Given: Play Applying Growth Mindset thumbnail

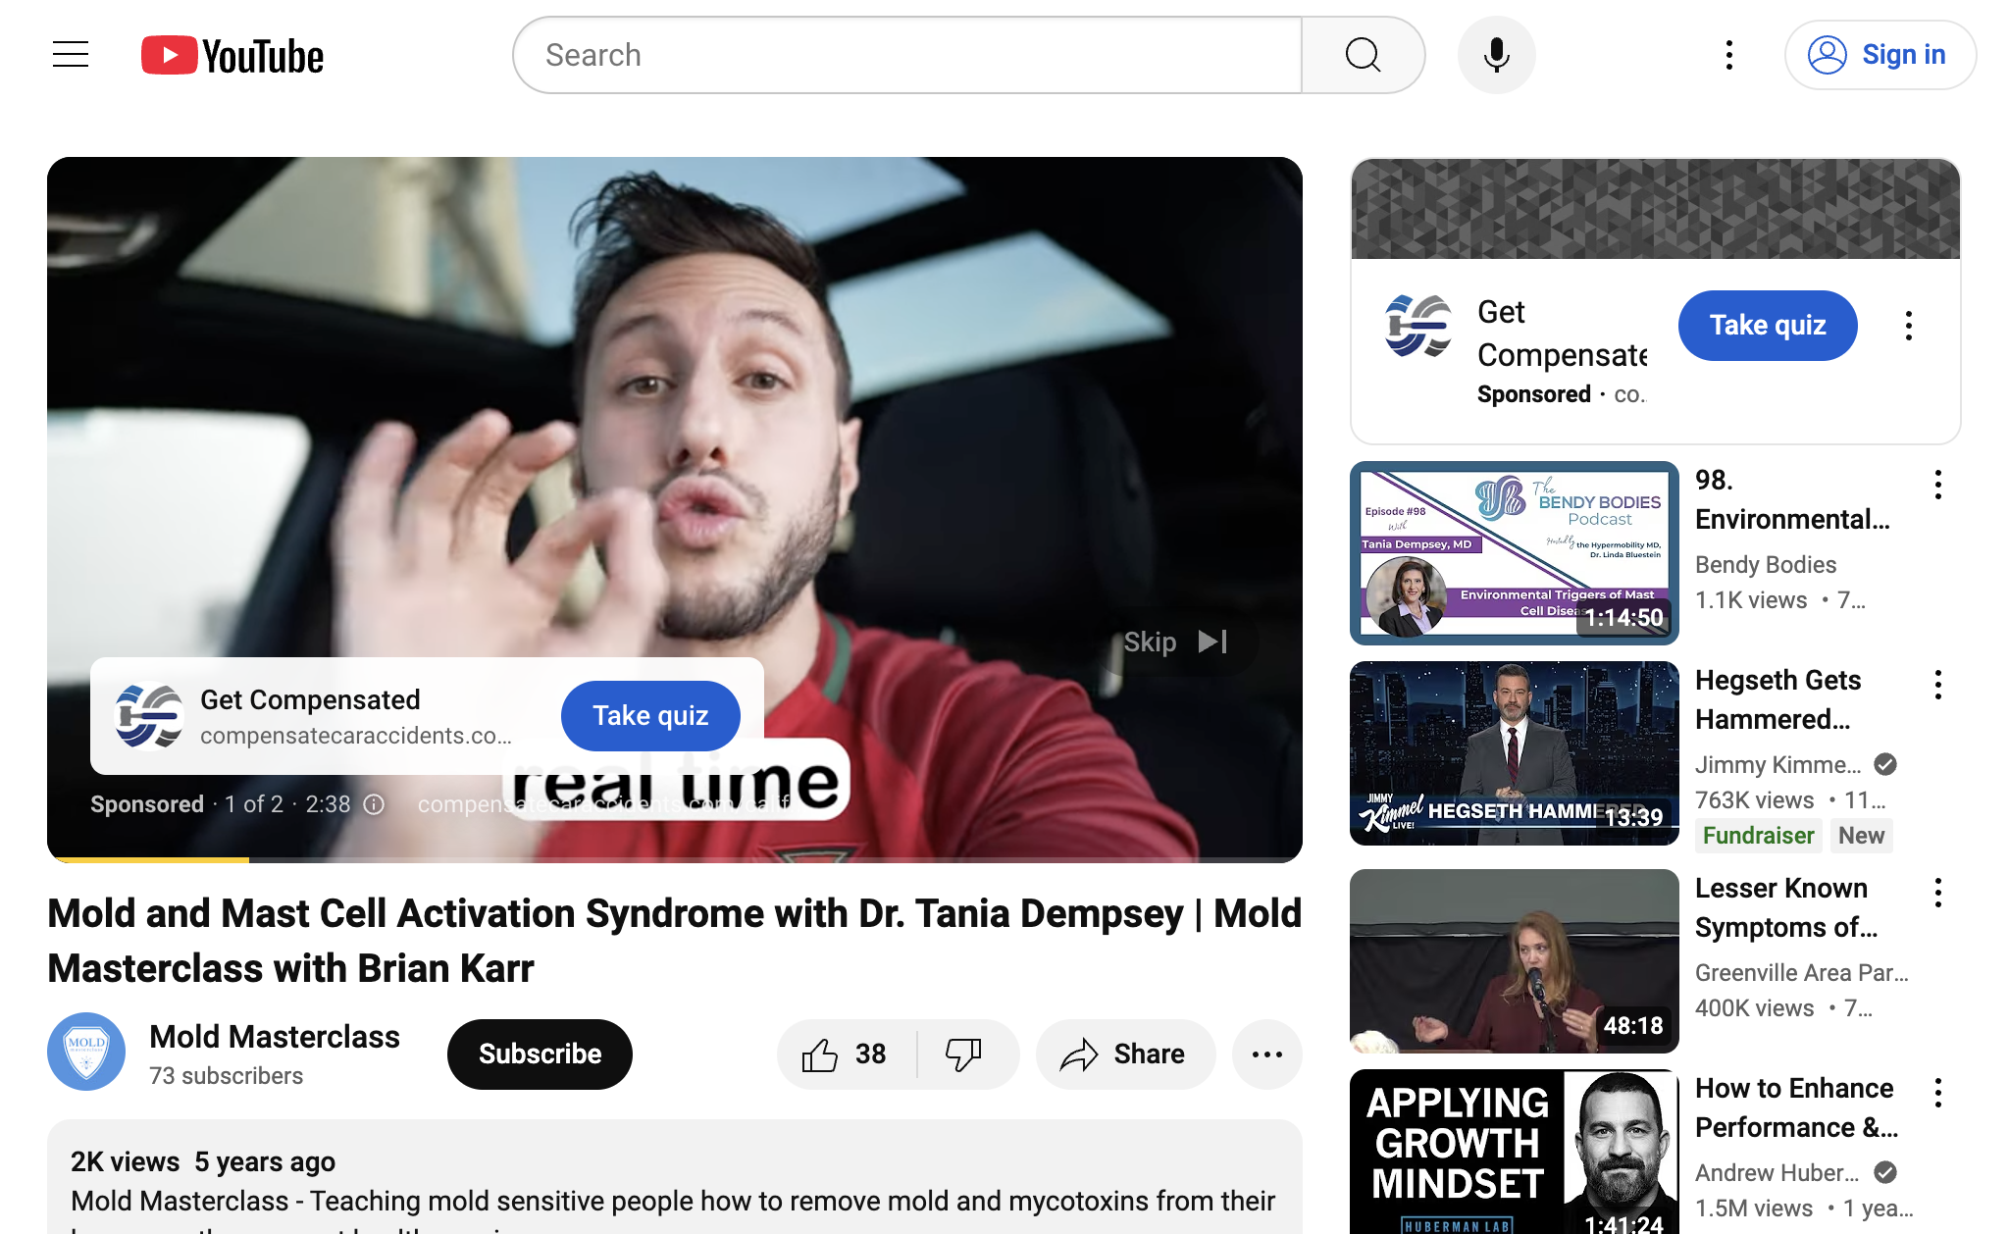Looking at the screenshot, I should [x=1515, y=1152].
